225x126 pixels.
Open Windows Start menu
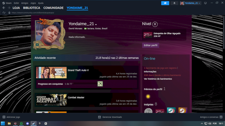3,123
